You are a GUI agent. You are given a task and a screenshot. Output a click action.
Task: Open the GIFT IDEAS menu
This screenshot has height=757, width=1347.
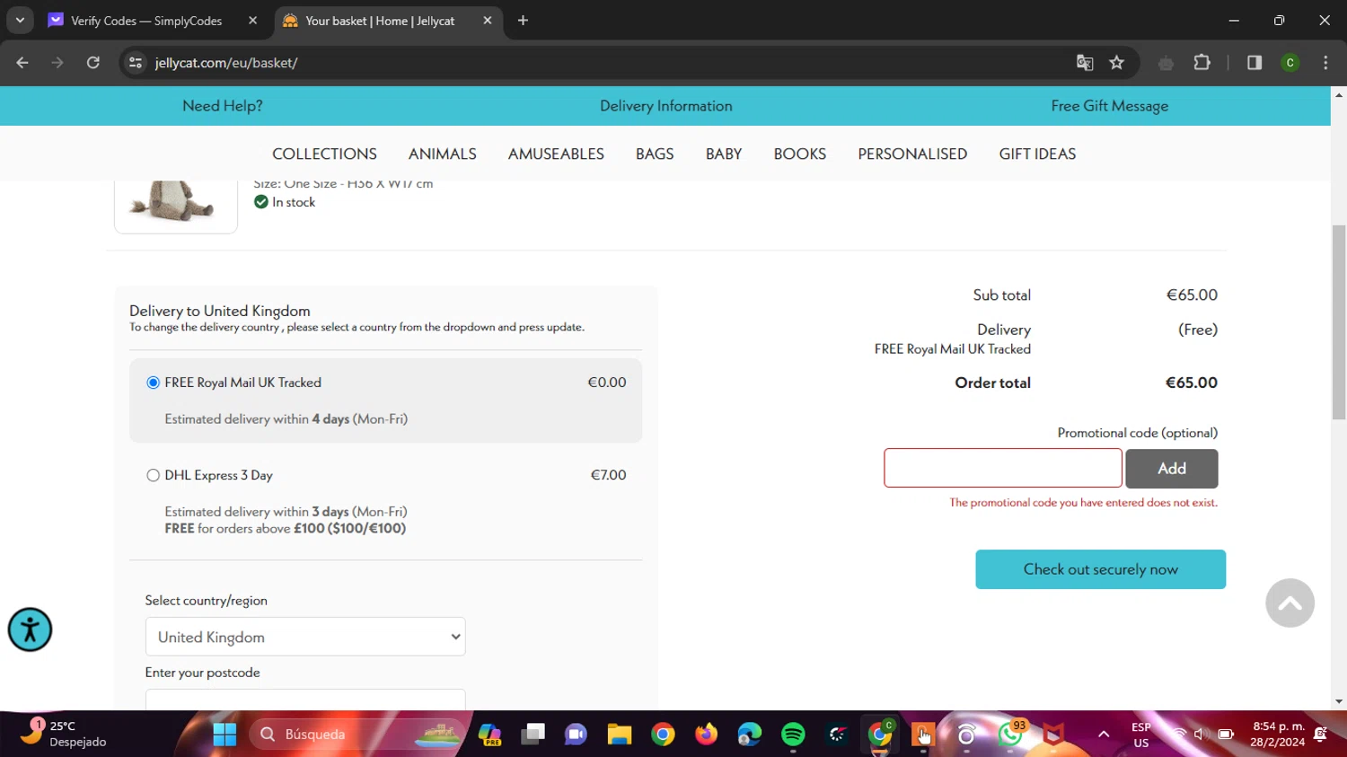(1037, 154)
